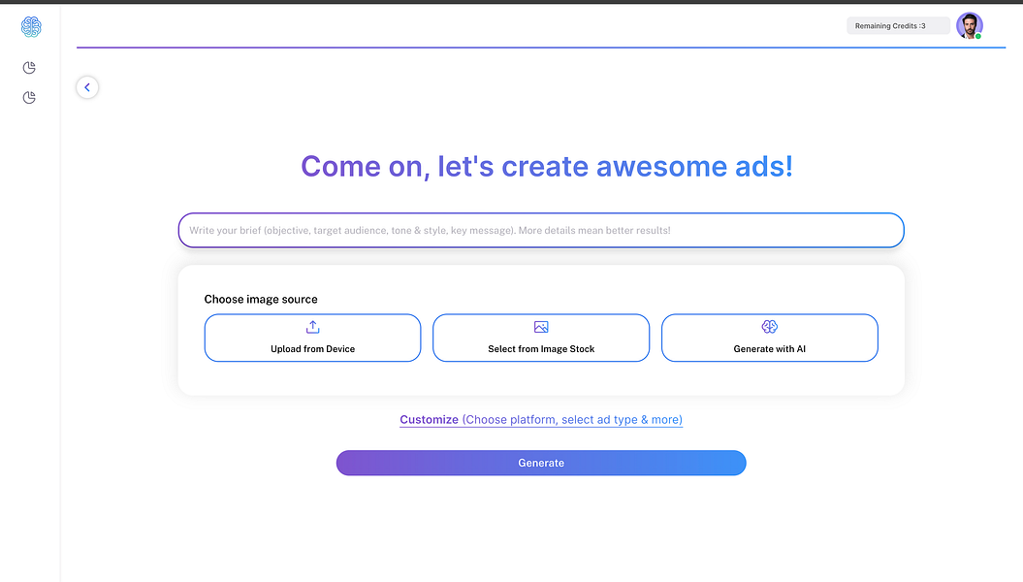
Task: Collapse the page with the circular back chevron
Action: pos(87,86)
